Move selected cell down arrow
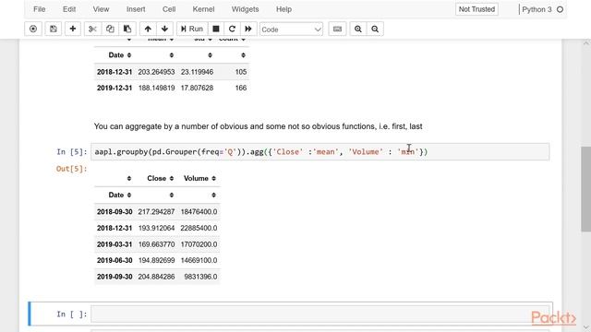The width and height of the screenshot is (591, 332). tap(164, 29)
